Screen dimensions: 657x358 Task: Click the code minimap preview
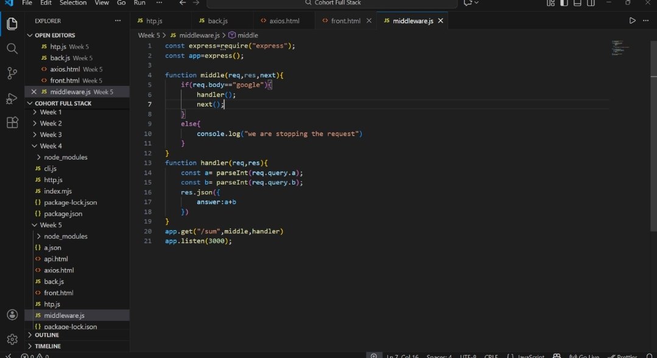click(620, 47)
